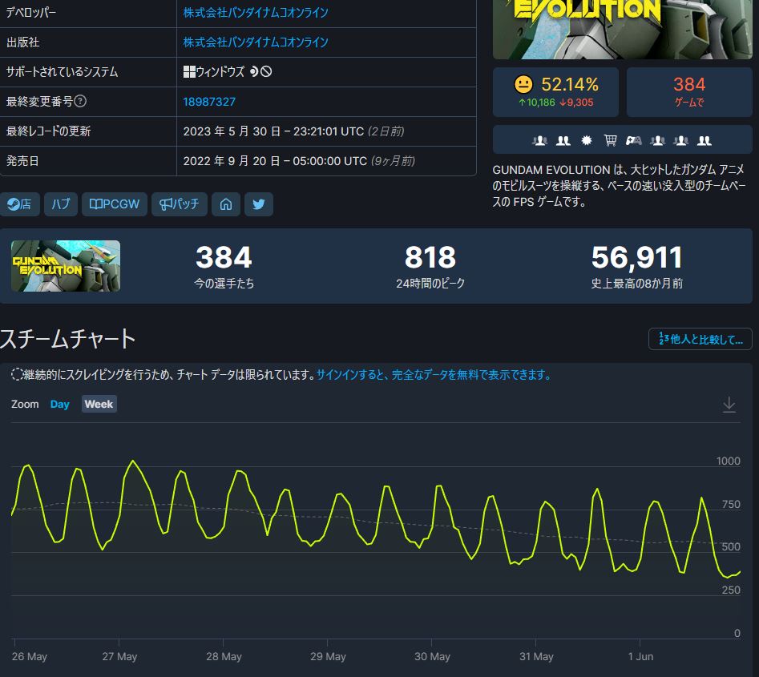
Task: Open change number 18987327 link
Action: (209, 102)
